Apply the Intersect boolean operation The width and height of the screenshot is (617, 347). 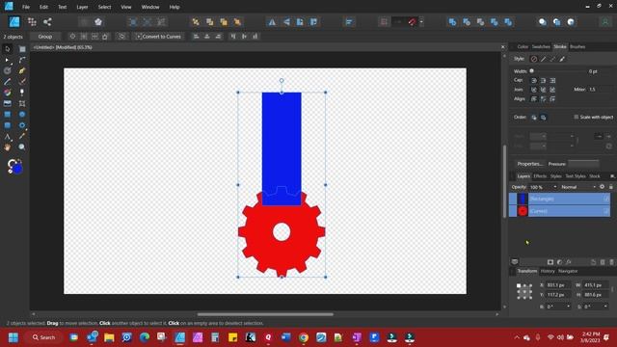coord(480,22)
